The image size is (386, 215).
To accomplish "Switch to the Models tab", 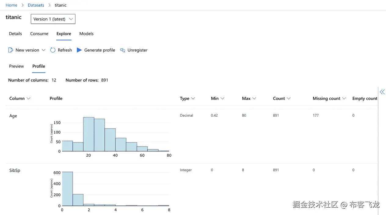I will coord(86,34).
